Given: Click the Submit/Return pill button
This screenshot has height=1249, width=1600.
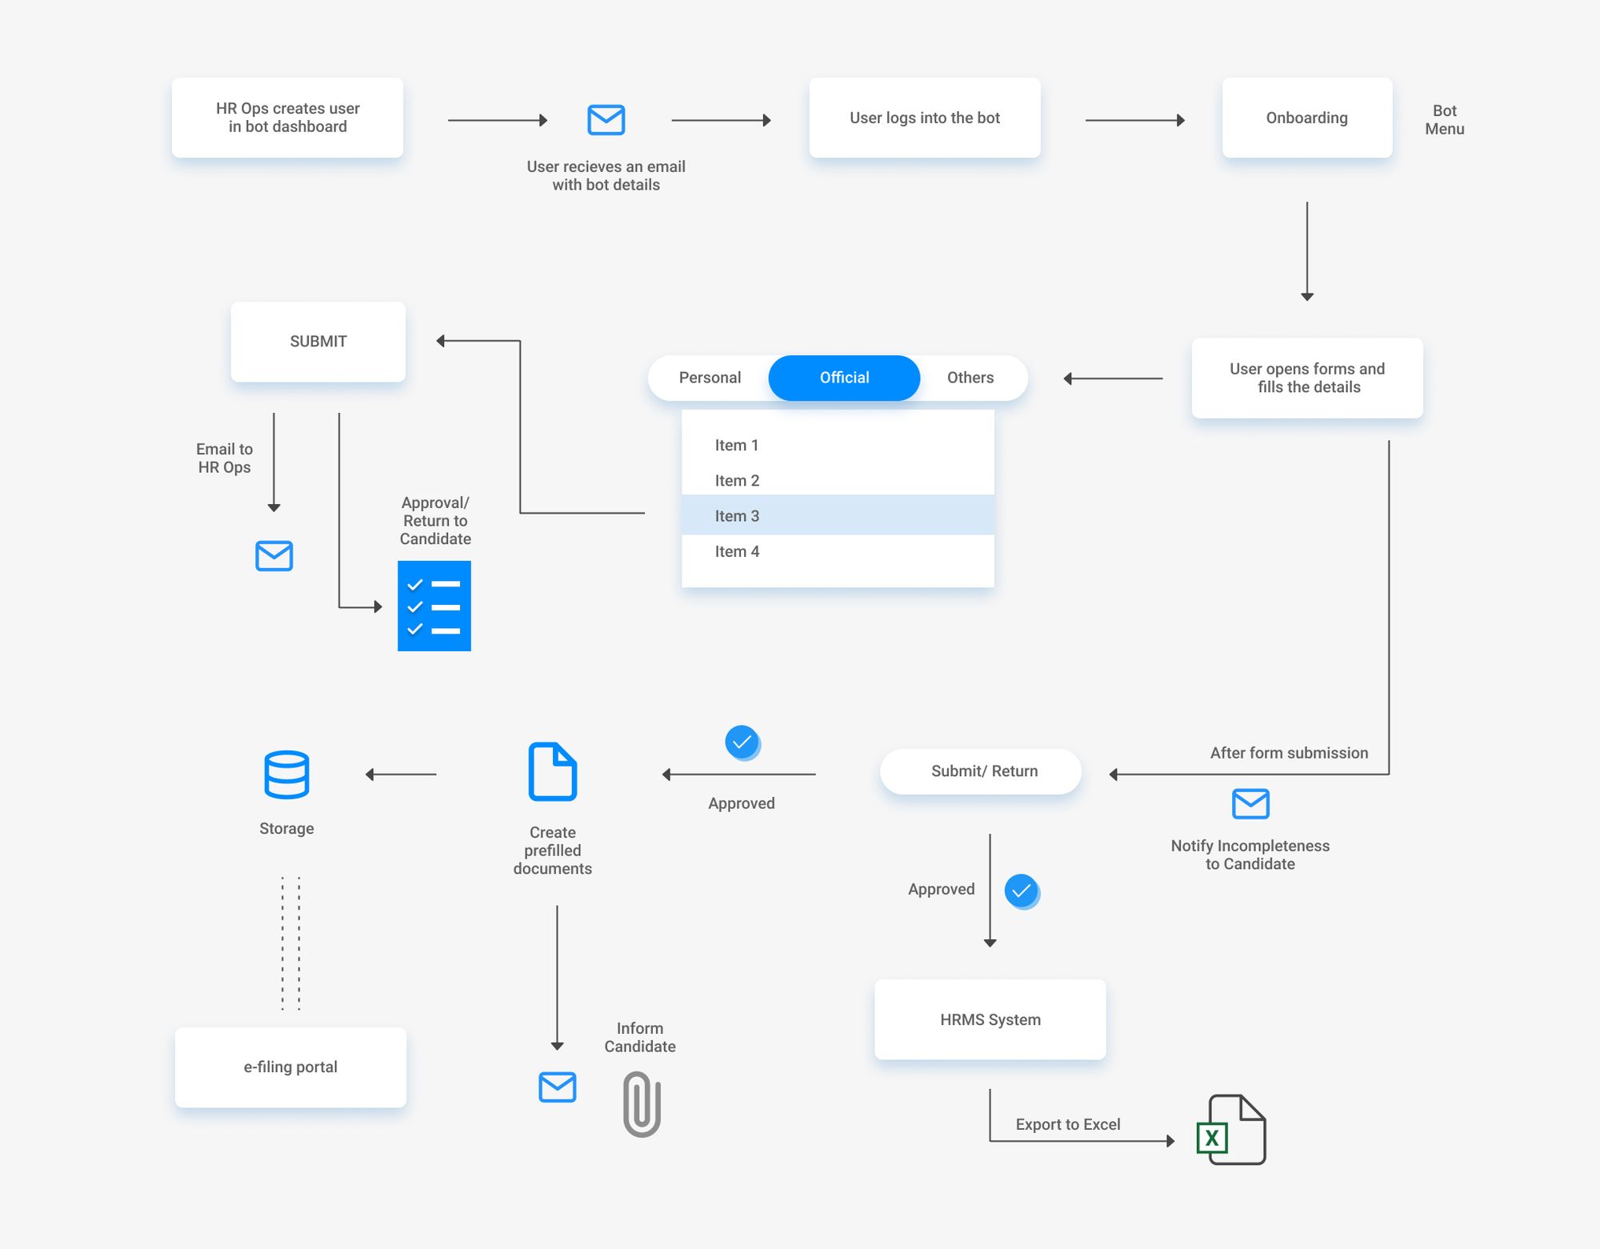Looking at the screenshot, I should point(981,771).
